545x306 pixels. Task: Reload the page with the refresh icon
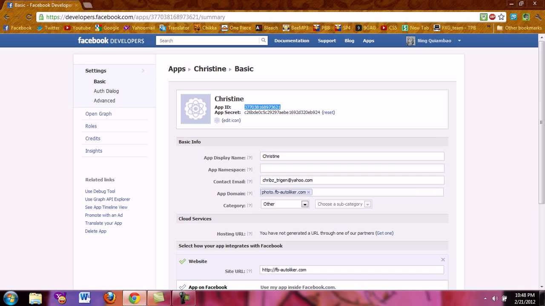(x=29, y=17)
